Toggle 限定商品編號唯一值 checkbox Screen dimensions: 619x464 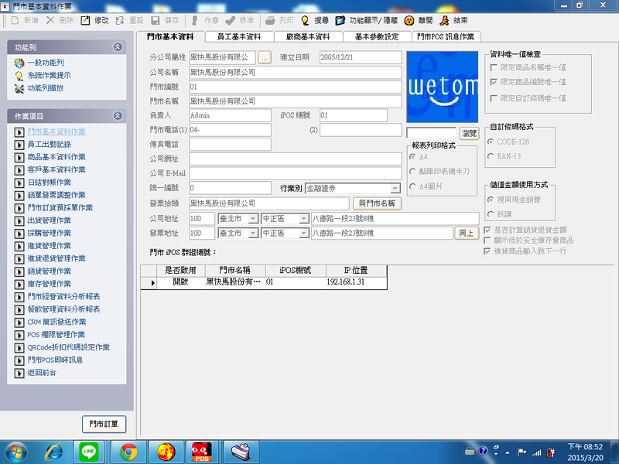[x=494, y=82]
